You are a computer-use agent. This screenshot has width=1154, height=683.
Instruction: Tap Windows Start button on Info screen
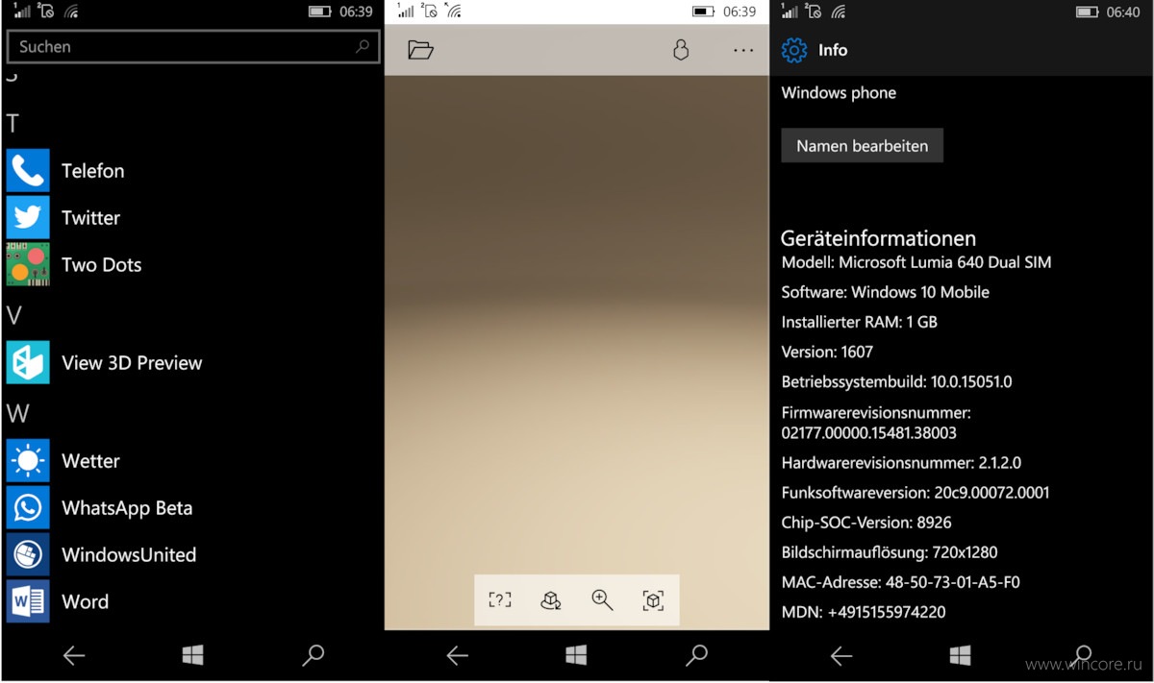click(960, 655)
